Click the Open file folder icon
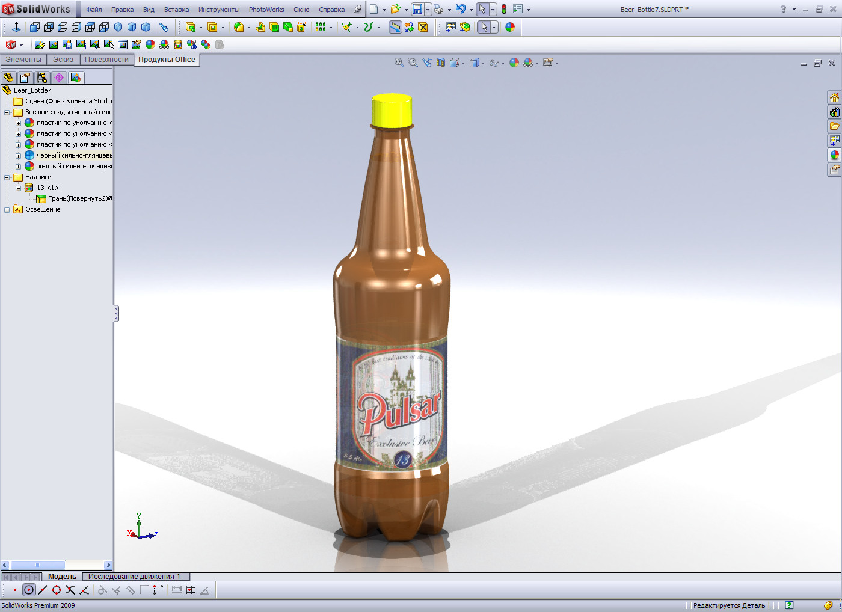 (395, 10)
